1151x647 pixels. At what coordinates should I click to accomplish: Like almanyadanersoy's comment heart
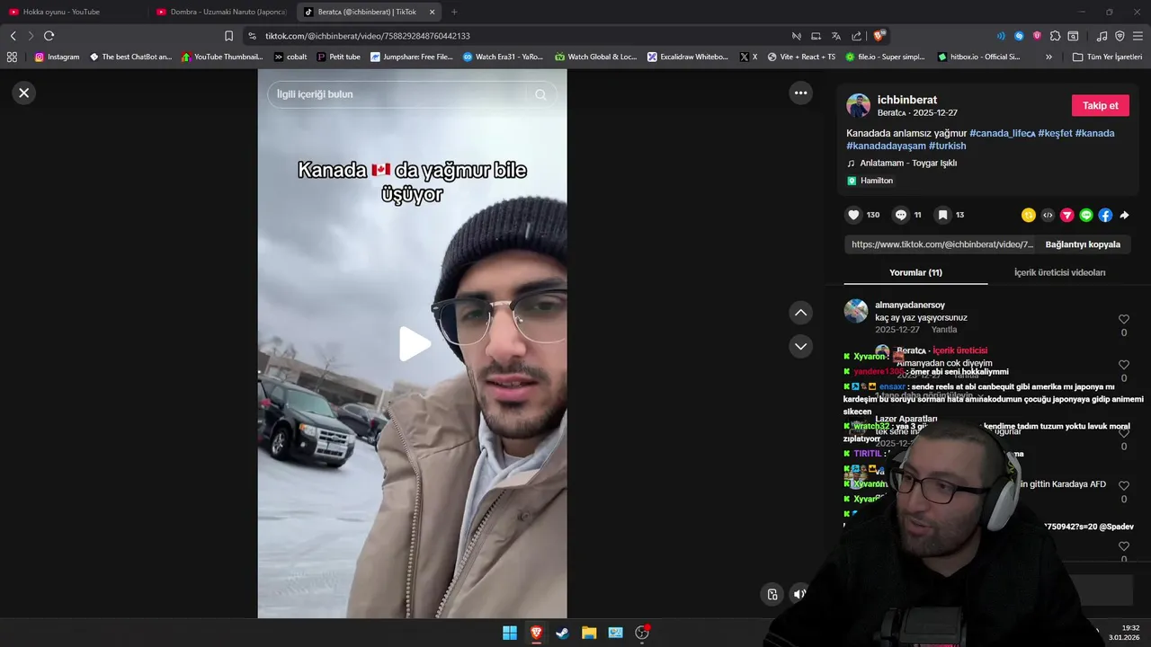[x=1123, y=319]
